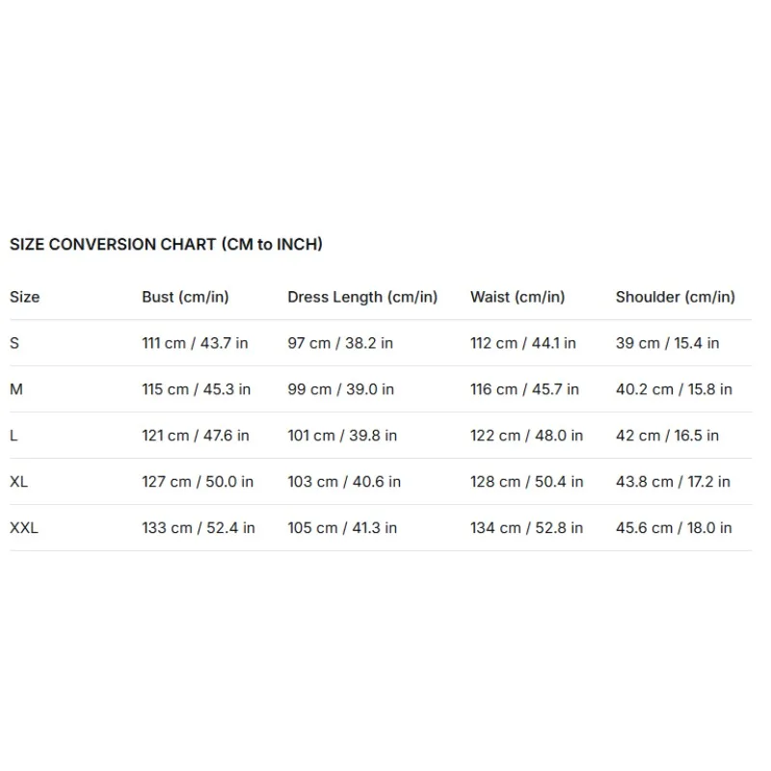
Task: Click the Bust (cm/in) column header
Action: click(185, 297)
